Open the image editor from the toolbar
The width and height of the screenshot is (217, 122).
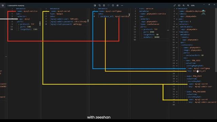point(95,5)
